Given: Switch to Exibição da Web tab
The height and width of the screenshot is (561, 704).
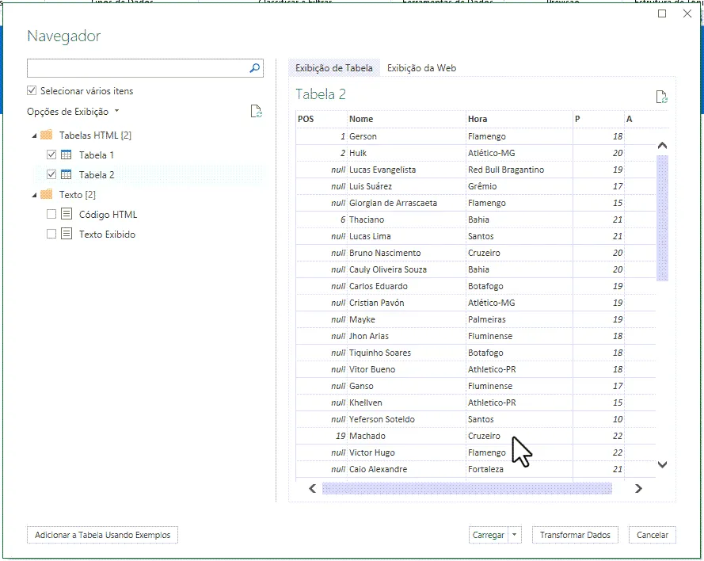Looking at the screenshot, I should (x=421, y=68).
